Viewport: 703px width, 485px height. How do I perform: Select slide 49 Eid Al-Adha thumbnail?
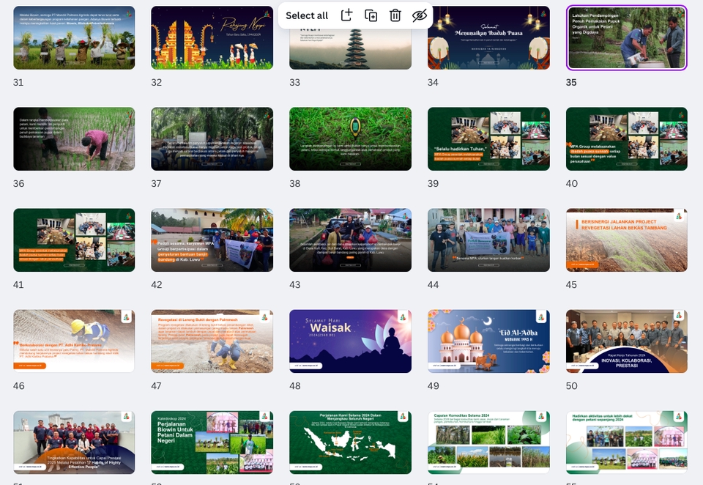click(x=488, y=341)
